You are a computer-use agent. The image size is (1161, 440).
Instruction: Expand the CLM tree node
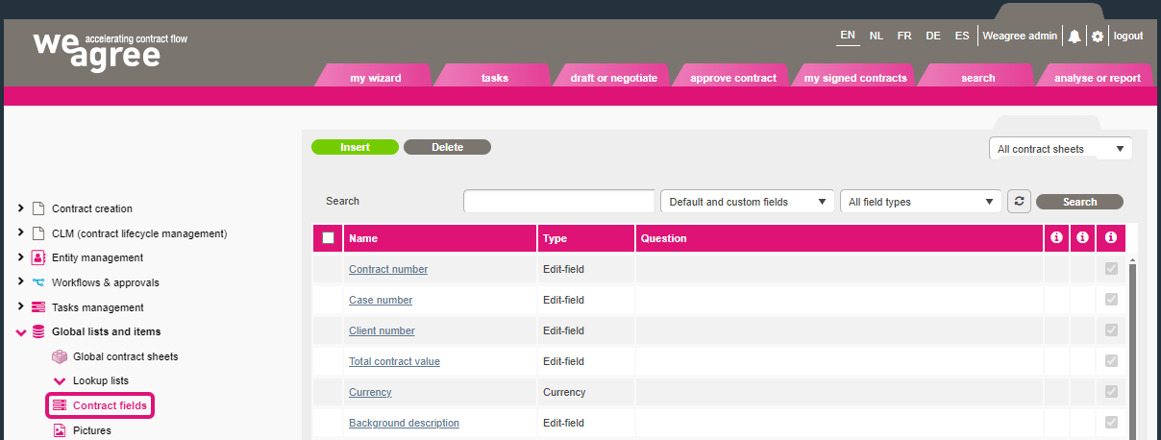21,233
